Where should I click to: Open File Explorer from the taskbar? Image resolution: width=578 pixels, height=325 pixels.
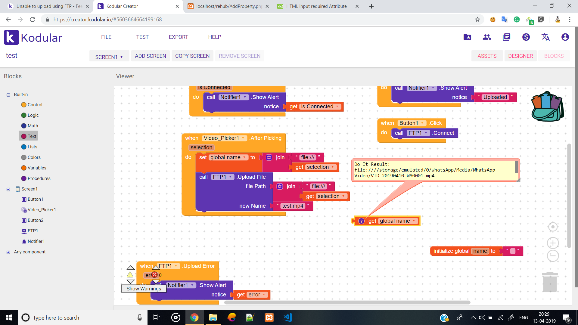tap(213, 317)
